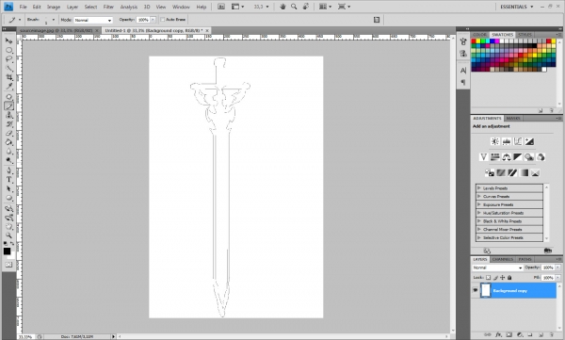The image size is (565, 340).
Task: Add a Levels adjustment
Action: click(507, 141)
